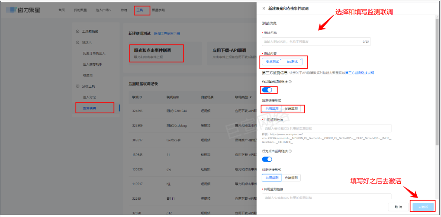This screenshot has height=217, width=441.
Task: Toggle the 作品曝光监测链接 switch
Action: pyautogui.click(x=267, y=89)
